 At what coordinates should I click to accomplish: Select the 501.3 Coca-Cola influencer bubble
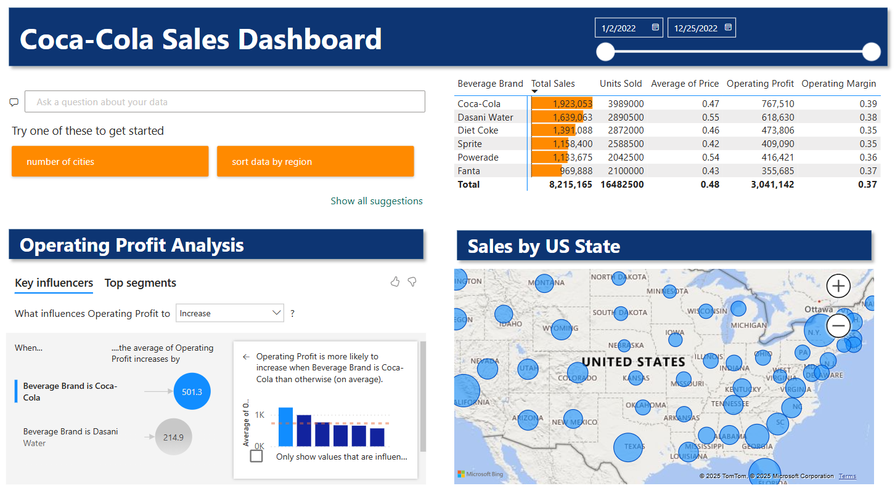pyautogui.click(x=192, y=391)
